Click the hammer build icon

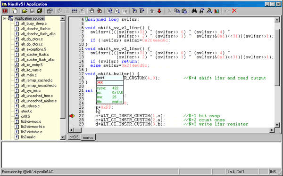[209, 11]
